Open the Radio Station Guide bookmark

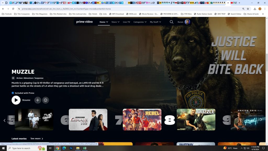[x=203, y=14]
